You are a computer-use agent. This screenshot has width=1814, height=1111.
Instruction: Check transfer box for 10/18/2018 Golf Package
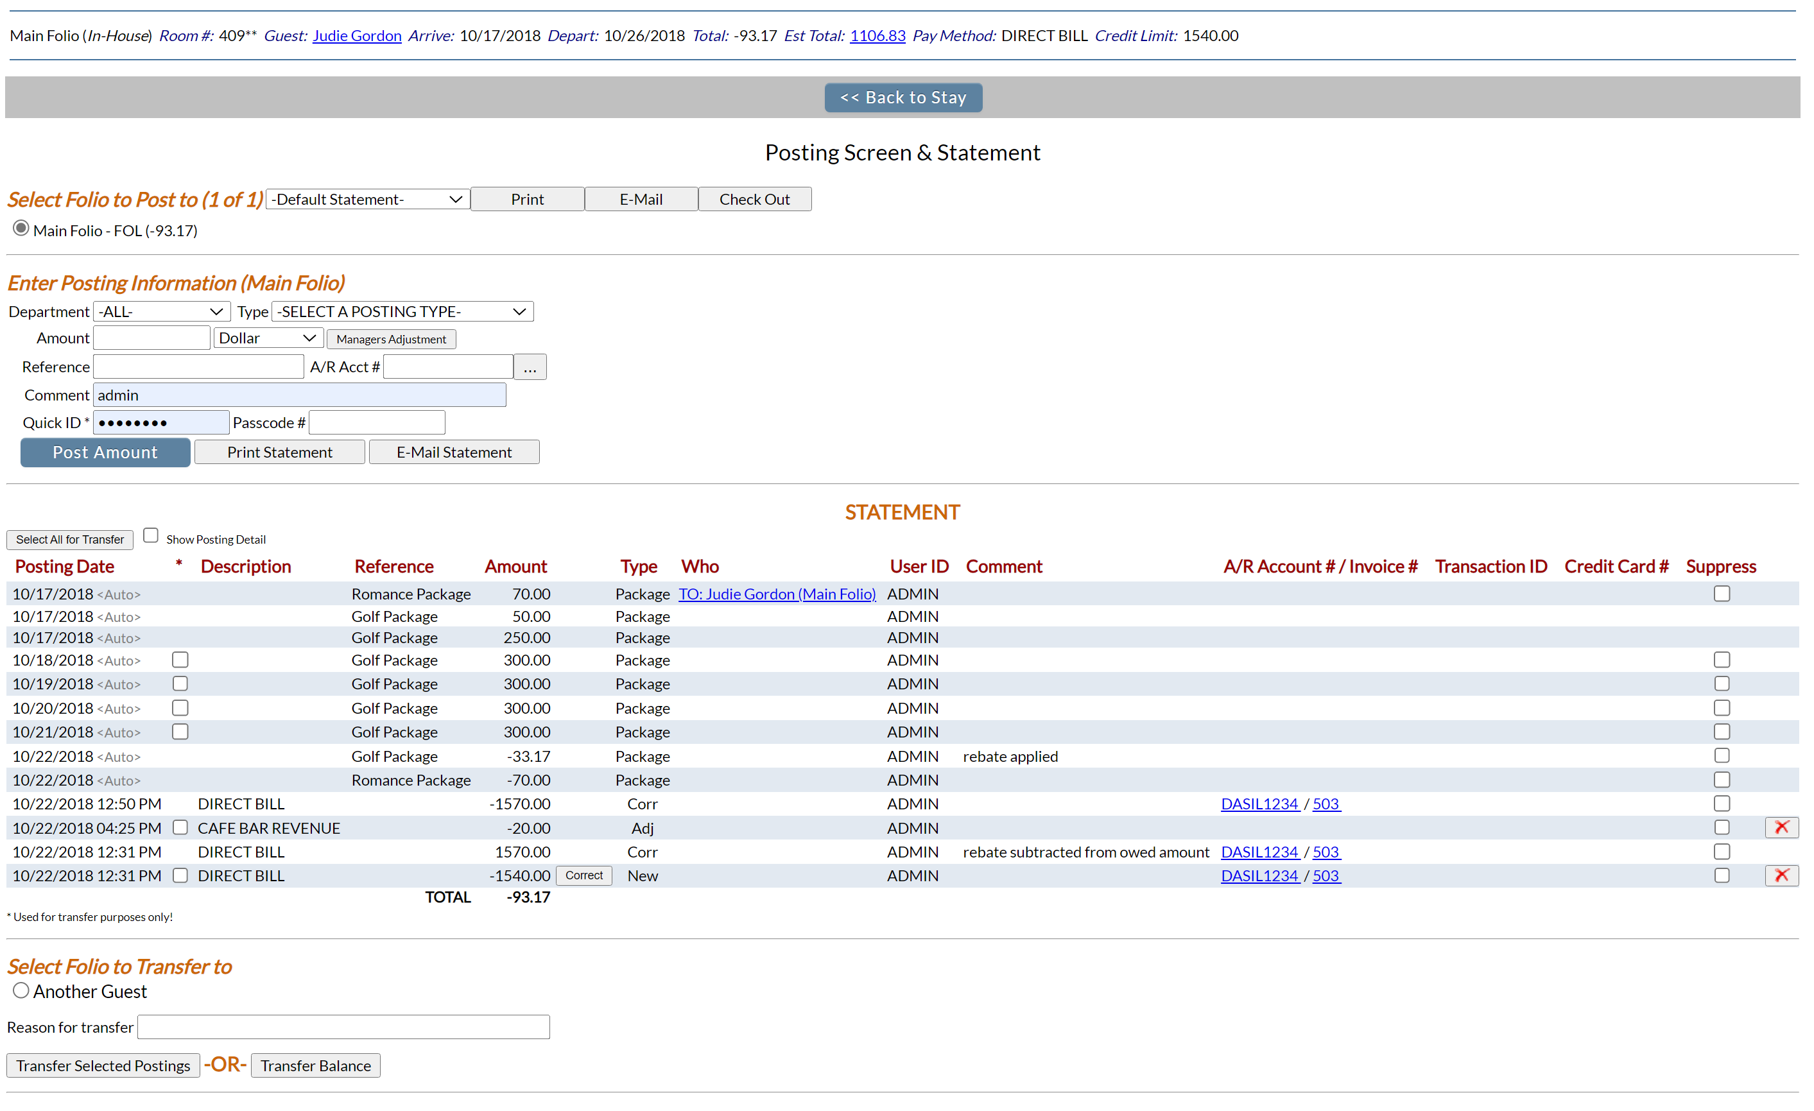(180, 660)
